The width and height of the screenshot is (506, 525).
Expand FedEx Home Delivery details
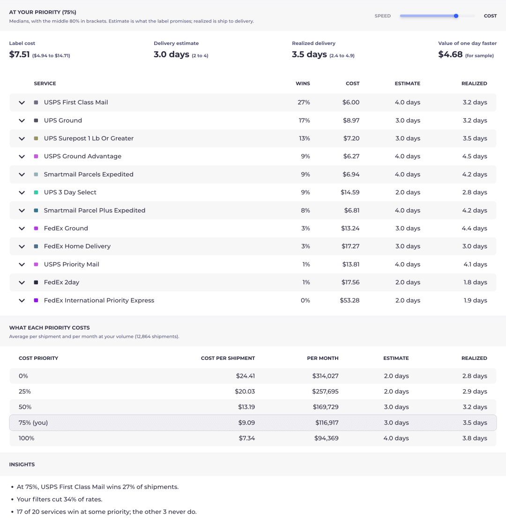[x=22, y=246]
